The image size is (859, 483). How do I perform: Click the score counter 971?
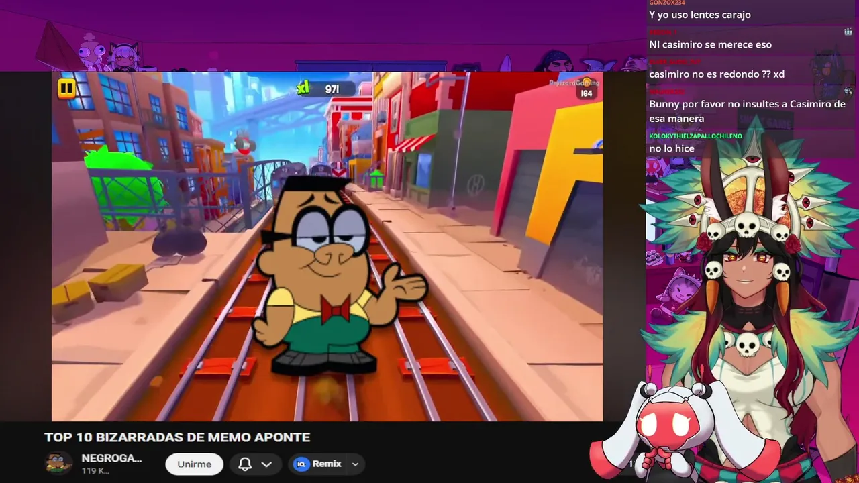click(332, 89)
